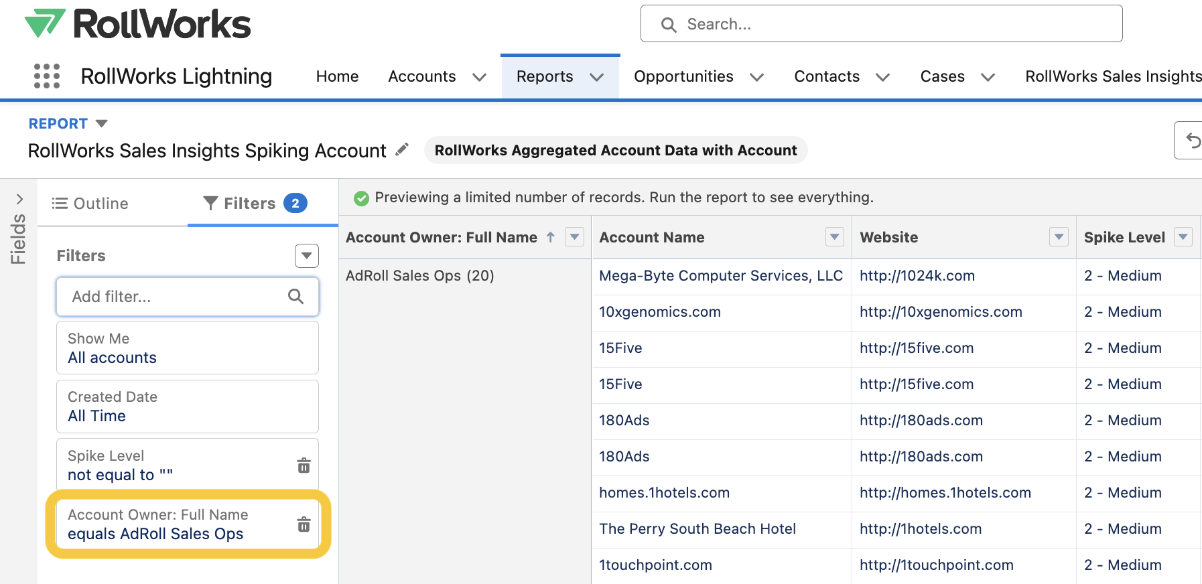The image size is (1202, 584).
Task: Open Account Owner: Full Name column menu
Action: (575, 236)
